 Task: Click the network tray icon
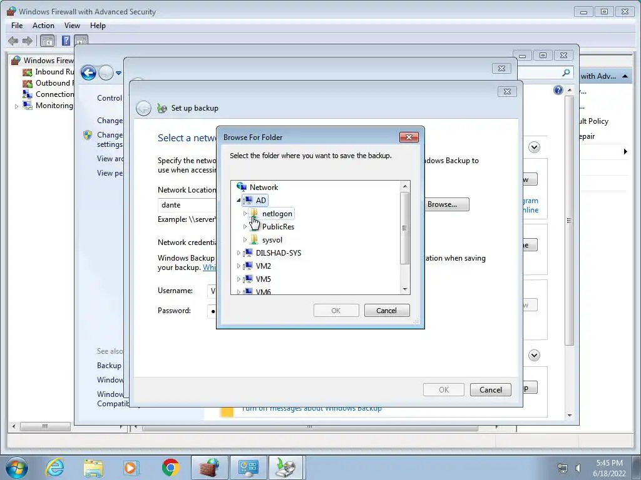(563, 467)
